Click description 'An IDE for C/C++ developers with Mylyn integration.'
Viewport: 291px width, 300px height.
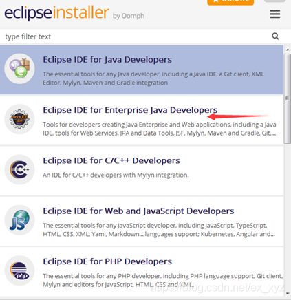coord(116,175)
